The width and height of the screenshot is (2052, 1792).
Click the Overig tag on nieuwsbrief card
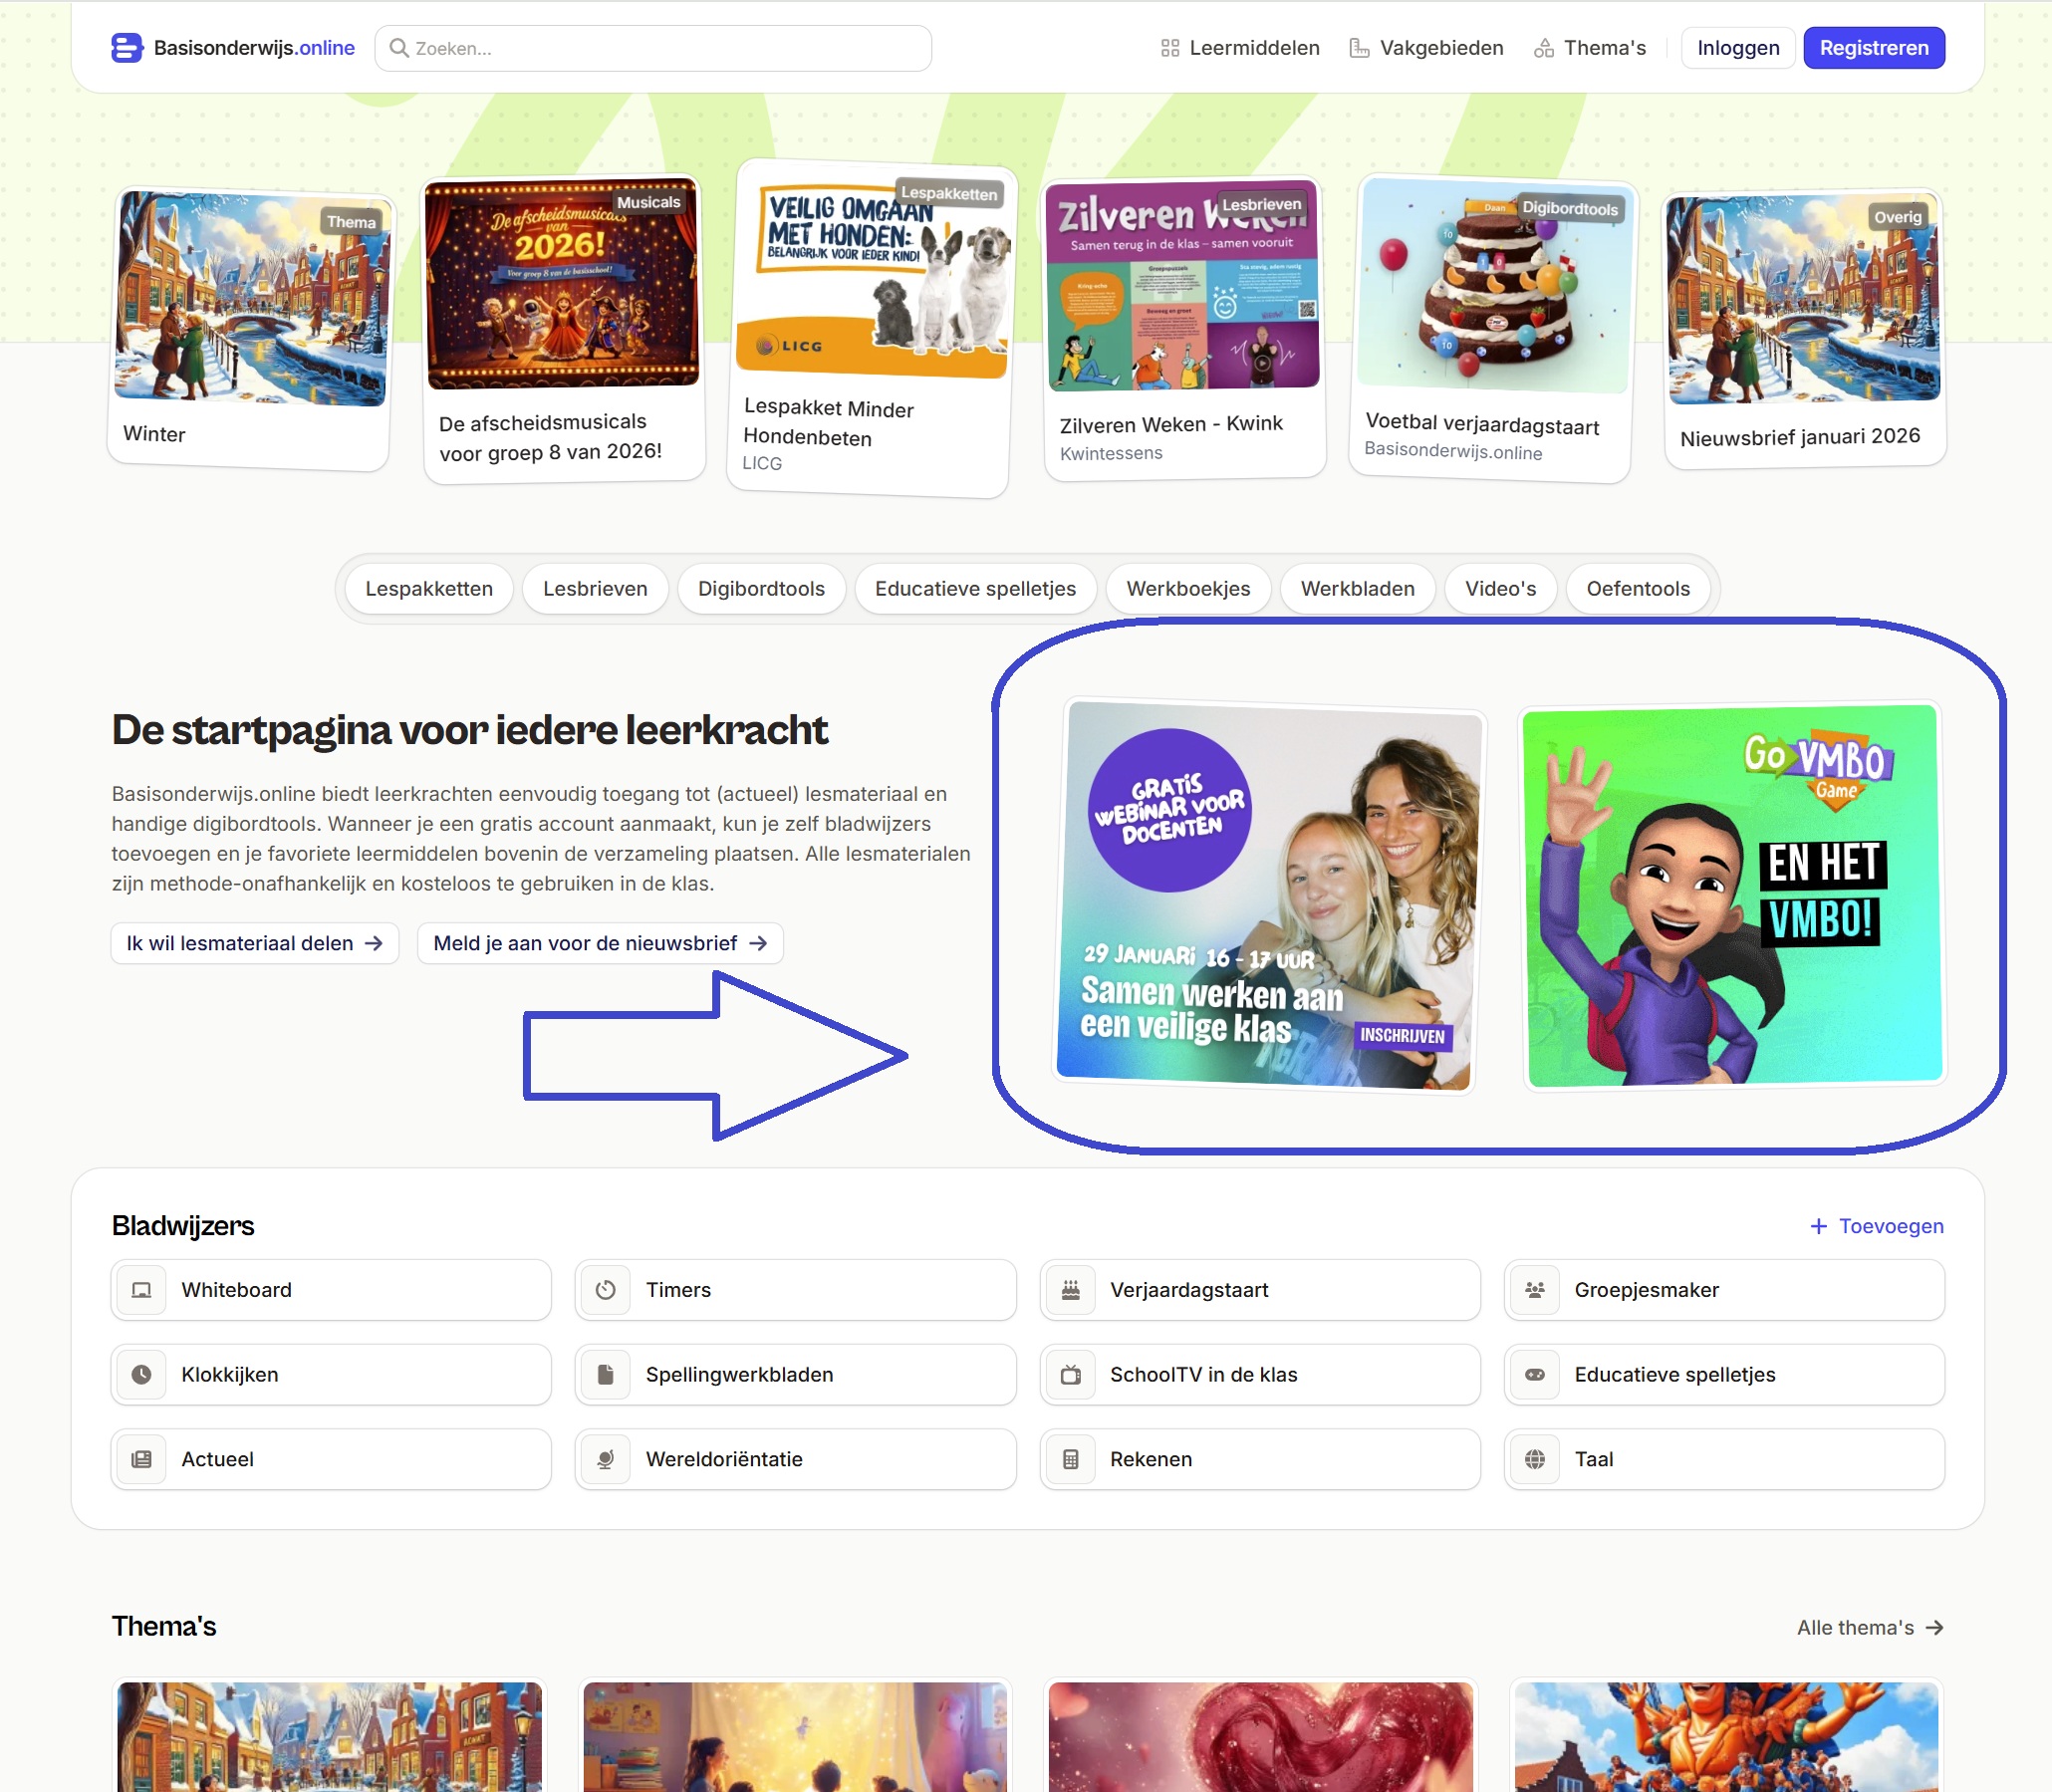click(1898, 217)
